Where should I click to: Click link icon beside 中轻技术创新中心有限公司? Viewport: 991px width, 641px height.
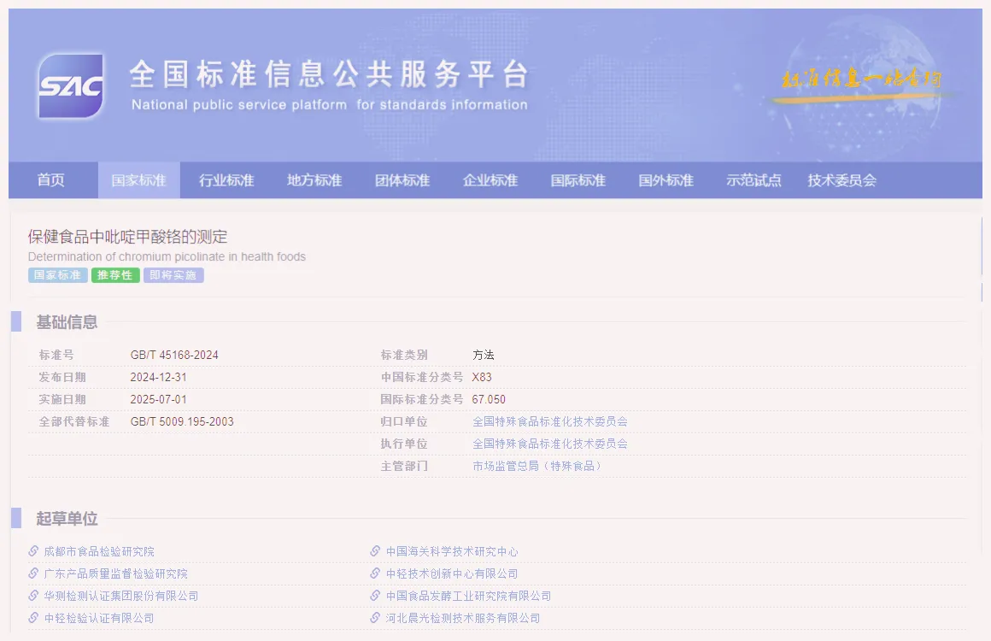(375, 573)
